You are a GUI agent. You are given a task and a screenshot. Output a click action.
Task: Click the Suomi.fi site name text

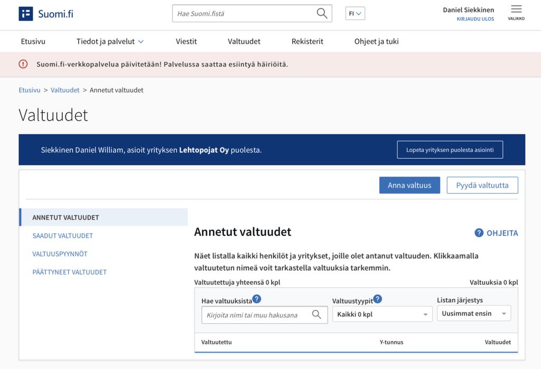[x=55, y=14]
